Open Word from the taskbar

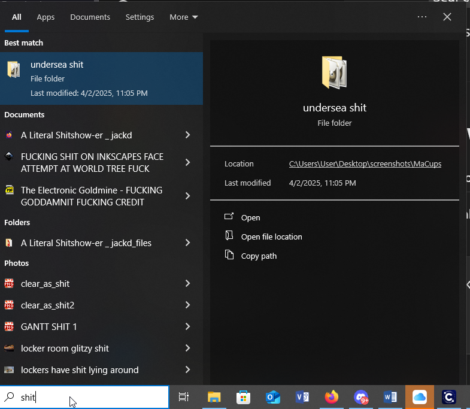[x=390, y=397]
